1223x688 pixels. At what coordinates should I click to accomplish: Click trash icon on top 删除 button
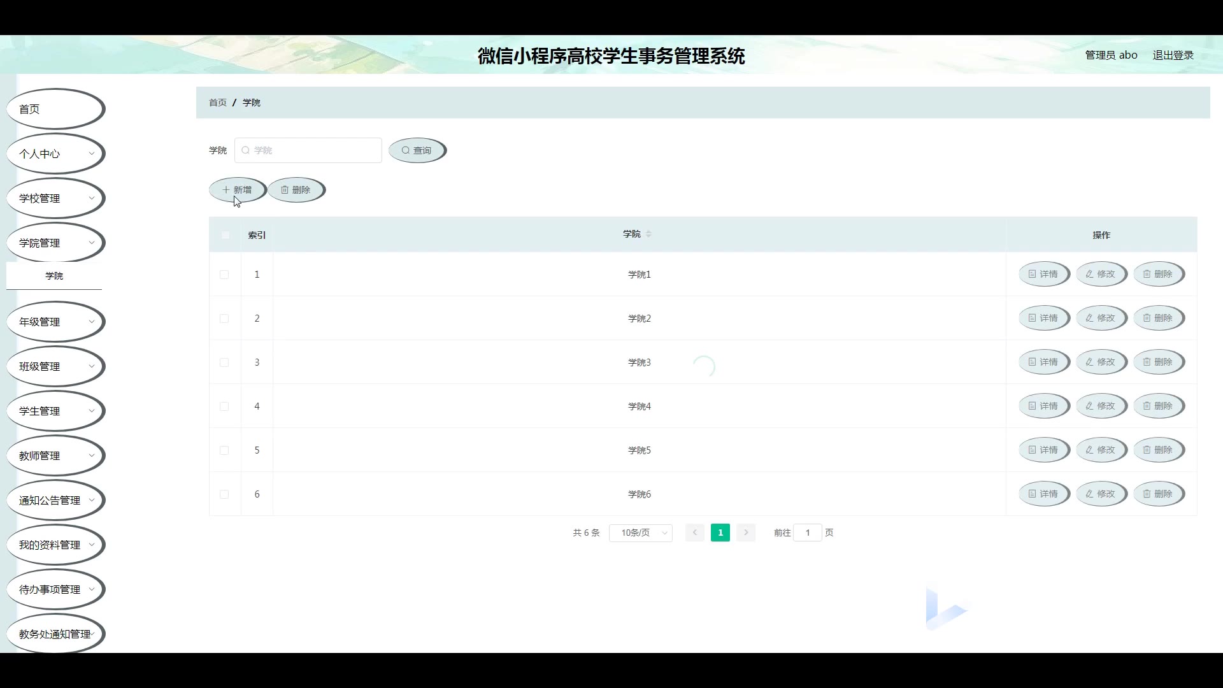pos(285,190)
